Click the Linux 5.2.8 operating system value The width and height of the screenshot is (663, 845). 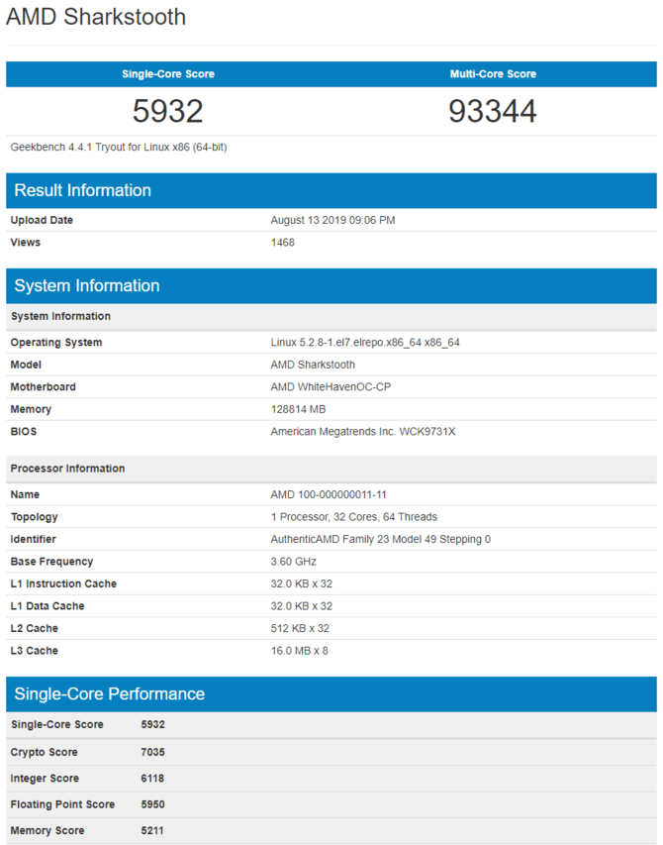pyautogui.click(x=365, y=343)
